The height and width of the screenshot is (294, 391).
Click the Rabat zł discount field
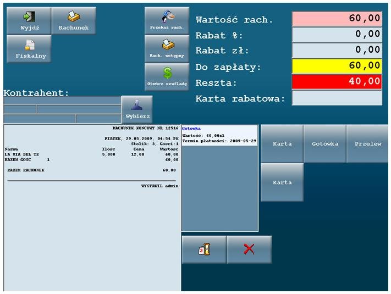click(337, 51)
